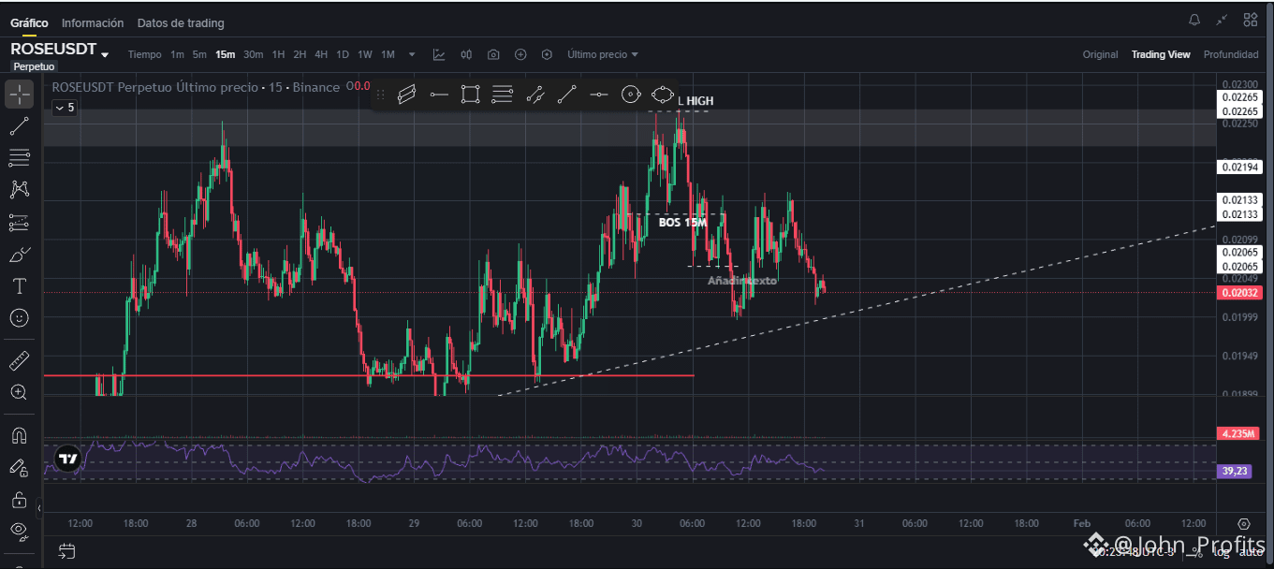Collapse the indicator legend showing 5

[65, 108]
